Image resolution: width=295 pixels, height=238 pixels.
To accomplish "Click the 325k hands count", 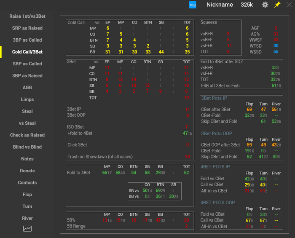I will tap(247, 5).
